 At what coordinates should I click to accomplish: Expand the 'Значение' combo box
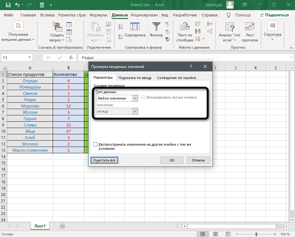coord(135,111)
